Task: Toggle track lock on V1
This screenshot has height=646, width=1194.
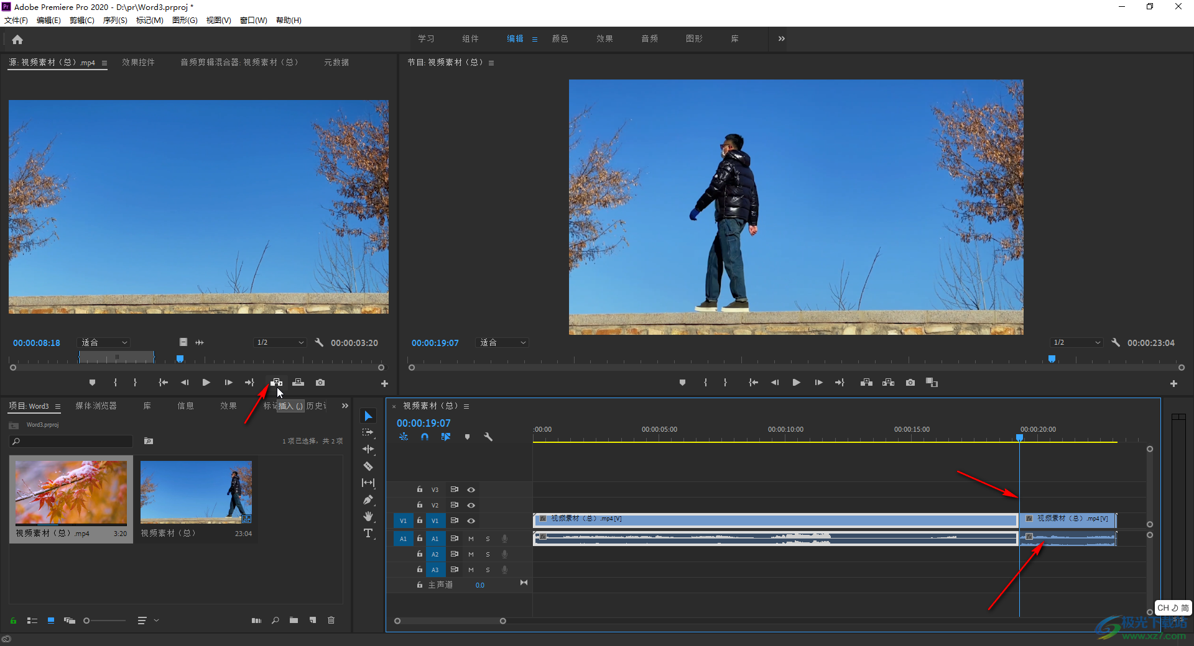Action: [420, 521]
